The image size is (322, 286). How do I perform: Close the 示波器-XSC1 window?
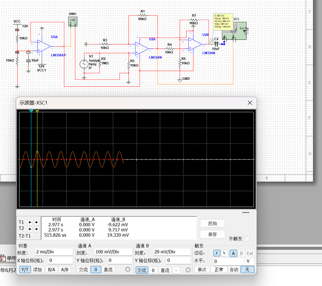(x=250, y=103)
